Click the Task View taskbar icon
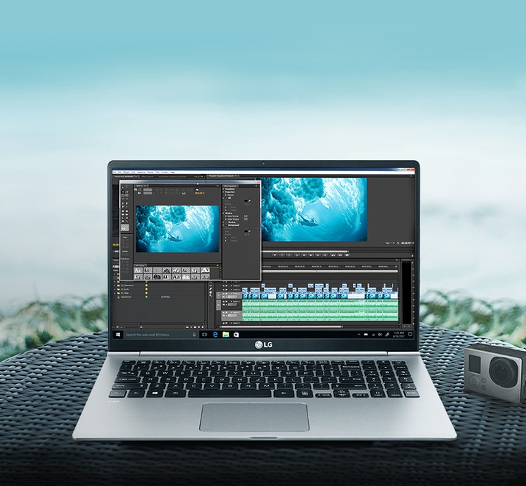Image resolution: width=526 pixels, height=486 pixels. coord(204,335)
